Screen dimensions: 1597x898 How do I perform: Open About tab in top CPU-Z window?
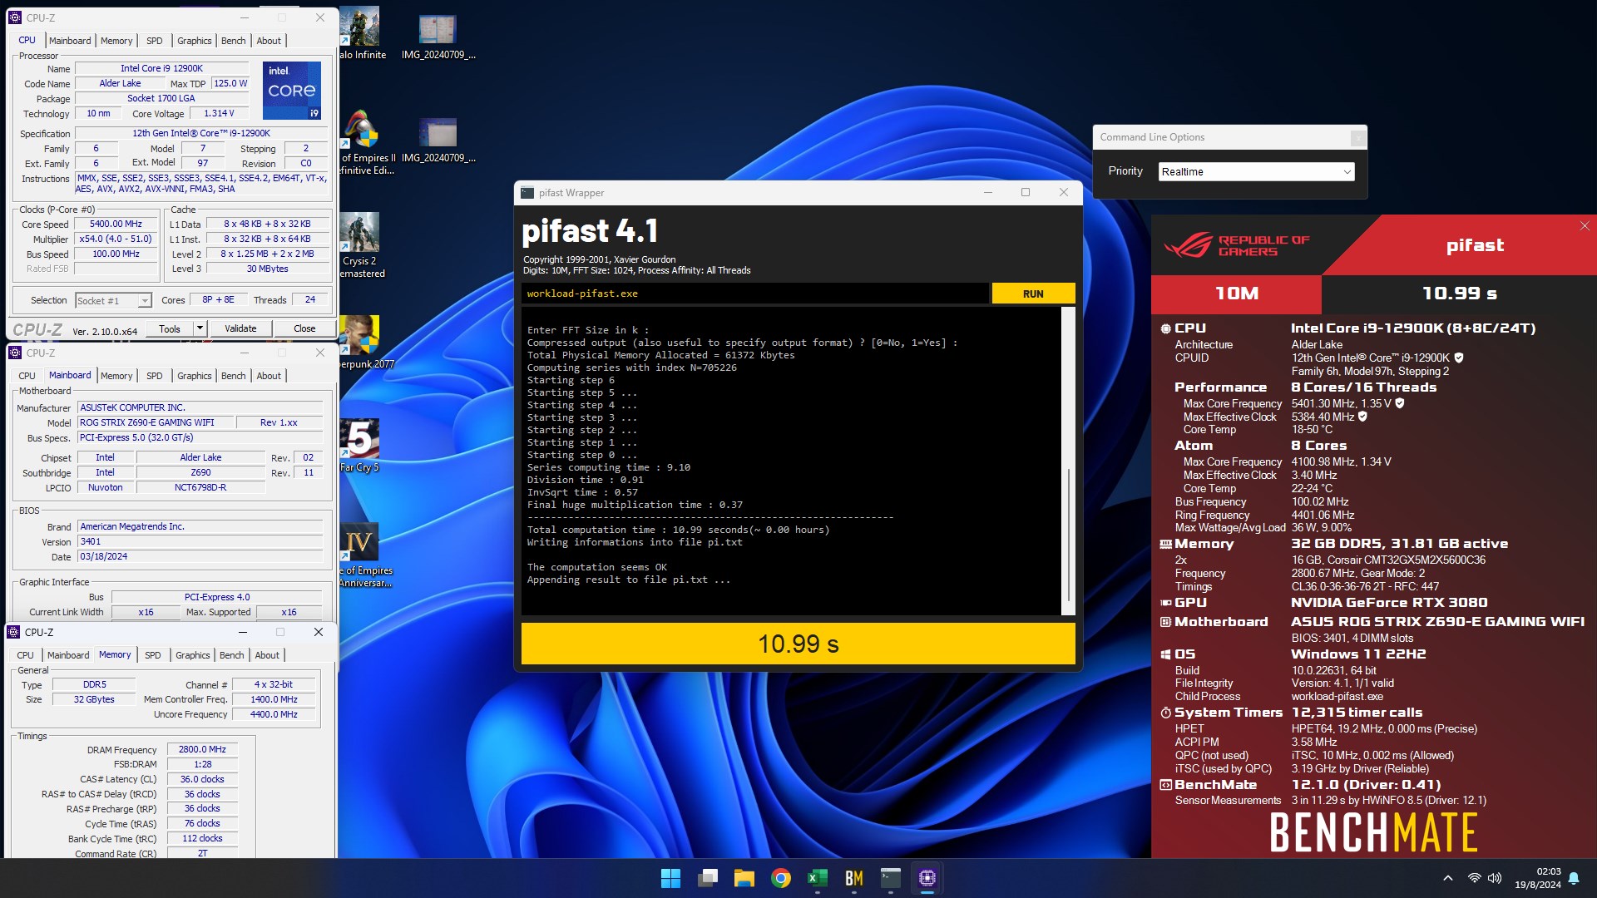(269, 41)
